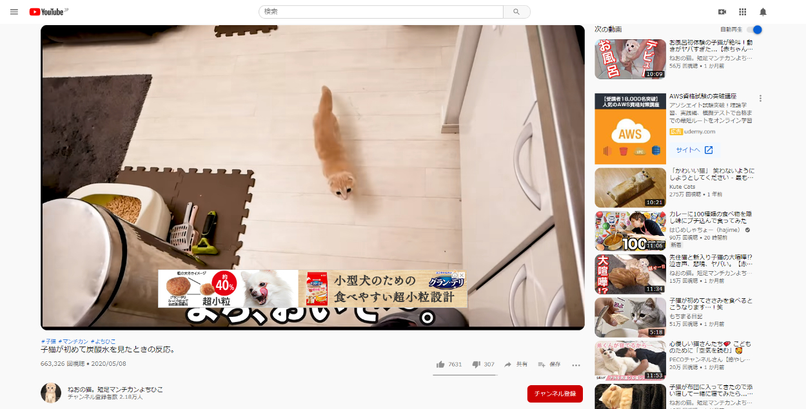806x409 pixels.
Task: Focus the 検索 search field
Action: (381, 12)
